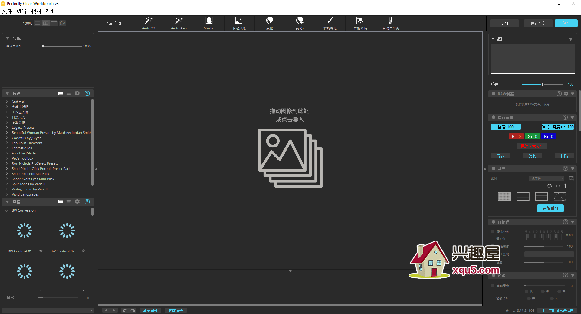Zoom out with the minus icon
The image size is (581, 314).
6,23
